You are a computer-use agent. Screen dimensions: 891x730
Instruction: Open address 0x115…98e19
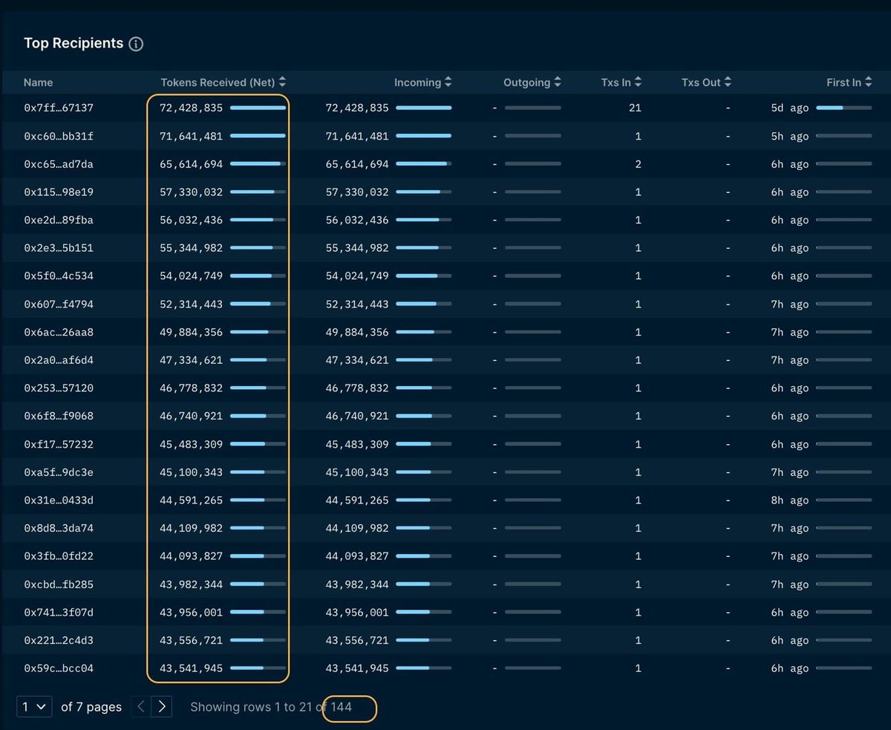pyautogui.click(x=59, y=192)
